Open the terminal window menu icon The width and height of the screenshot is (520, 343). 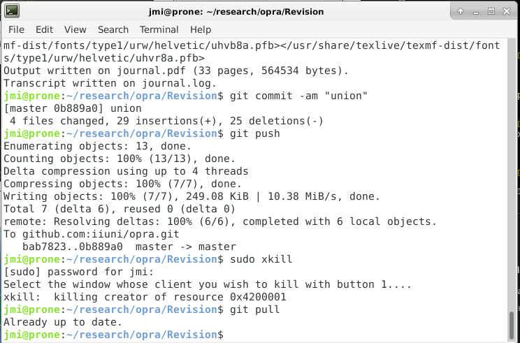point(12,11)
